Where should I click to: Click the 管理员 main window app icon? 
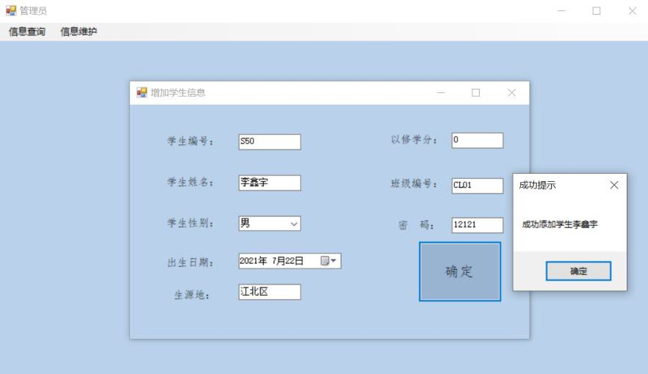coord(11,10)
